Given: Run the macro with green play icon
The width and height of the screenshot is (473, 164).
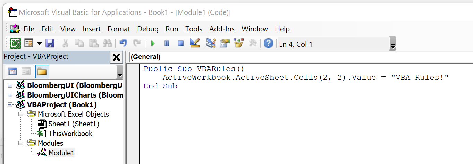Looking at the screenshot, I should (153, 44).
